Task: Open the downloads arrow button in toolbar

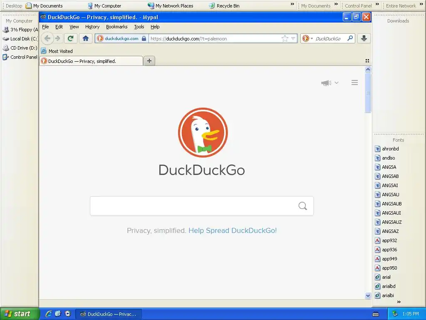Action: (364, 38)
